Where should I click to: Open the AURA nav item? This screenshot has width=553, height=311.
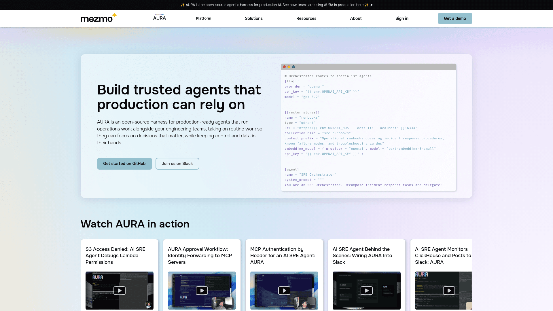tap(160, 18)
